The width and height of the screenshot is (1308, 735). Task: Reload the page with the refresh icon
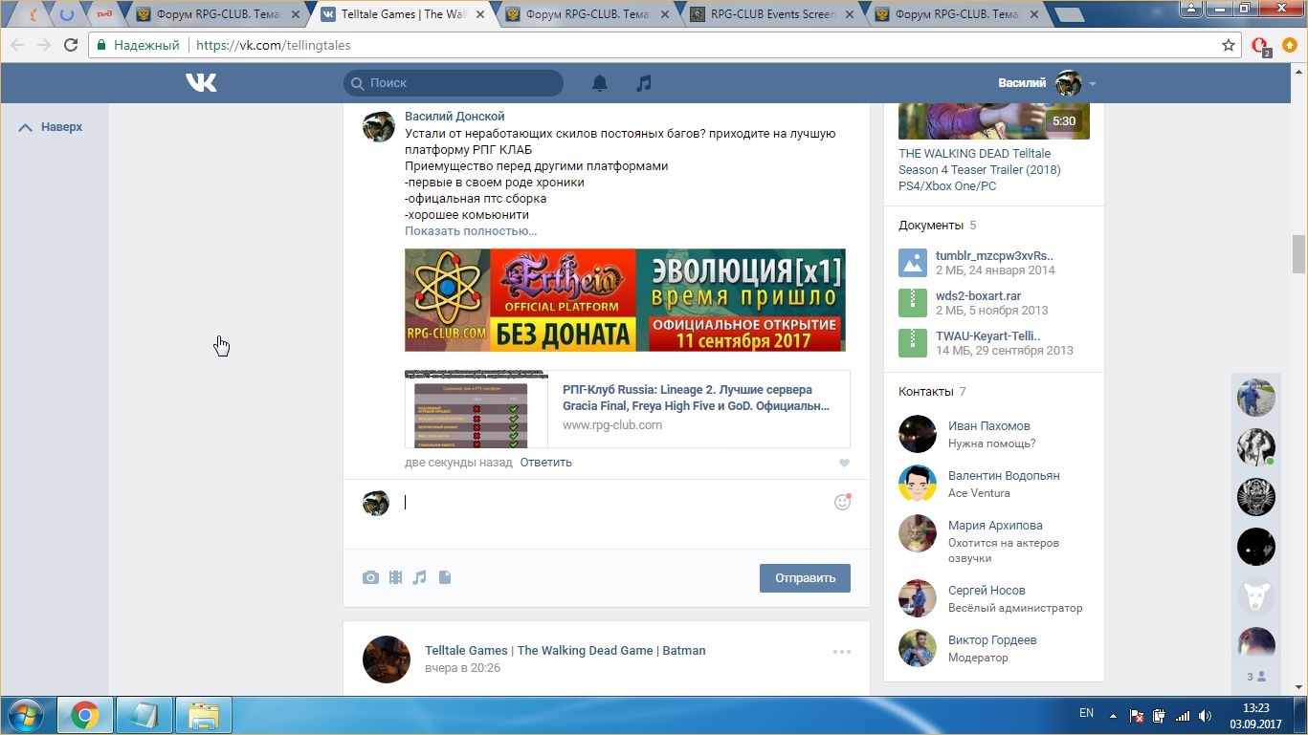point(71,45)
